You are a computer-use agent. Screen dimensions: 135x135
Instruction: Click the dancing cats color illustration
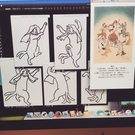click(x=114, y=35)
